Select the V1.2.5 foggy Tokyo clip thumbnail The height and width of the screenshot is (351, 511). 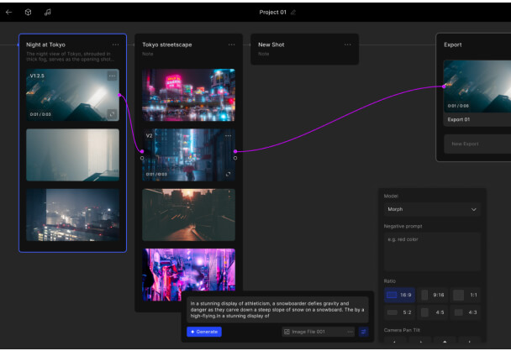(72, 95)
